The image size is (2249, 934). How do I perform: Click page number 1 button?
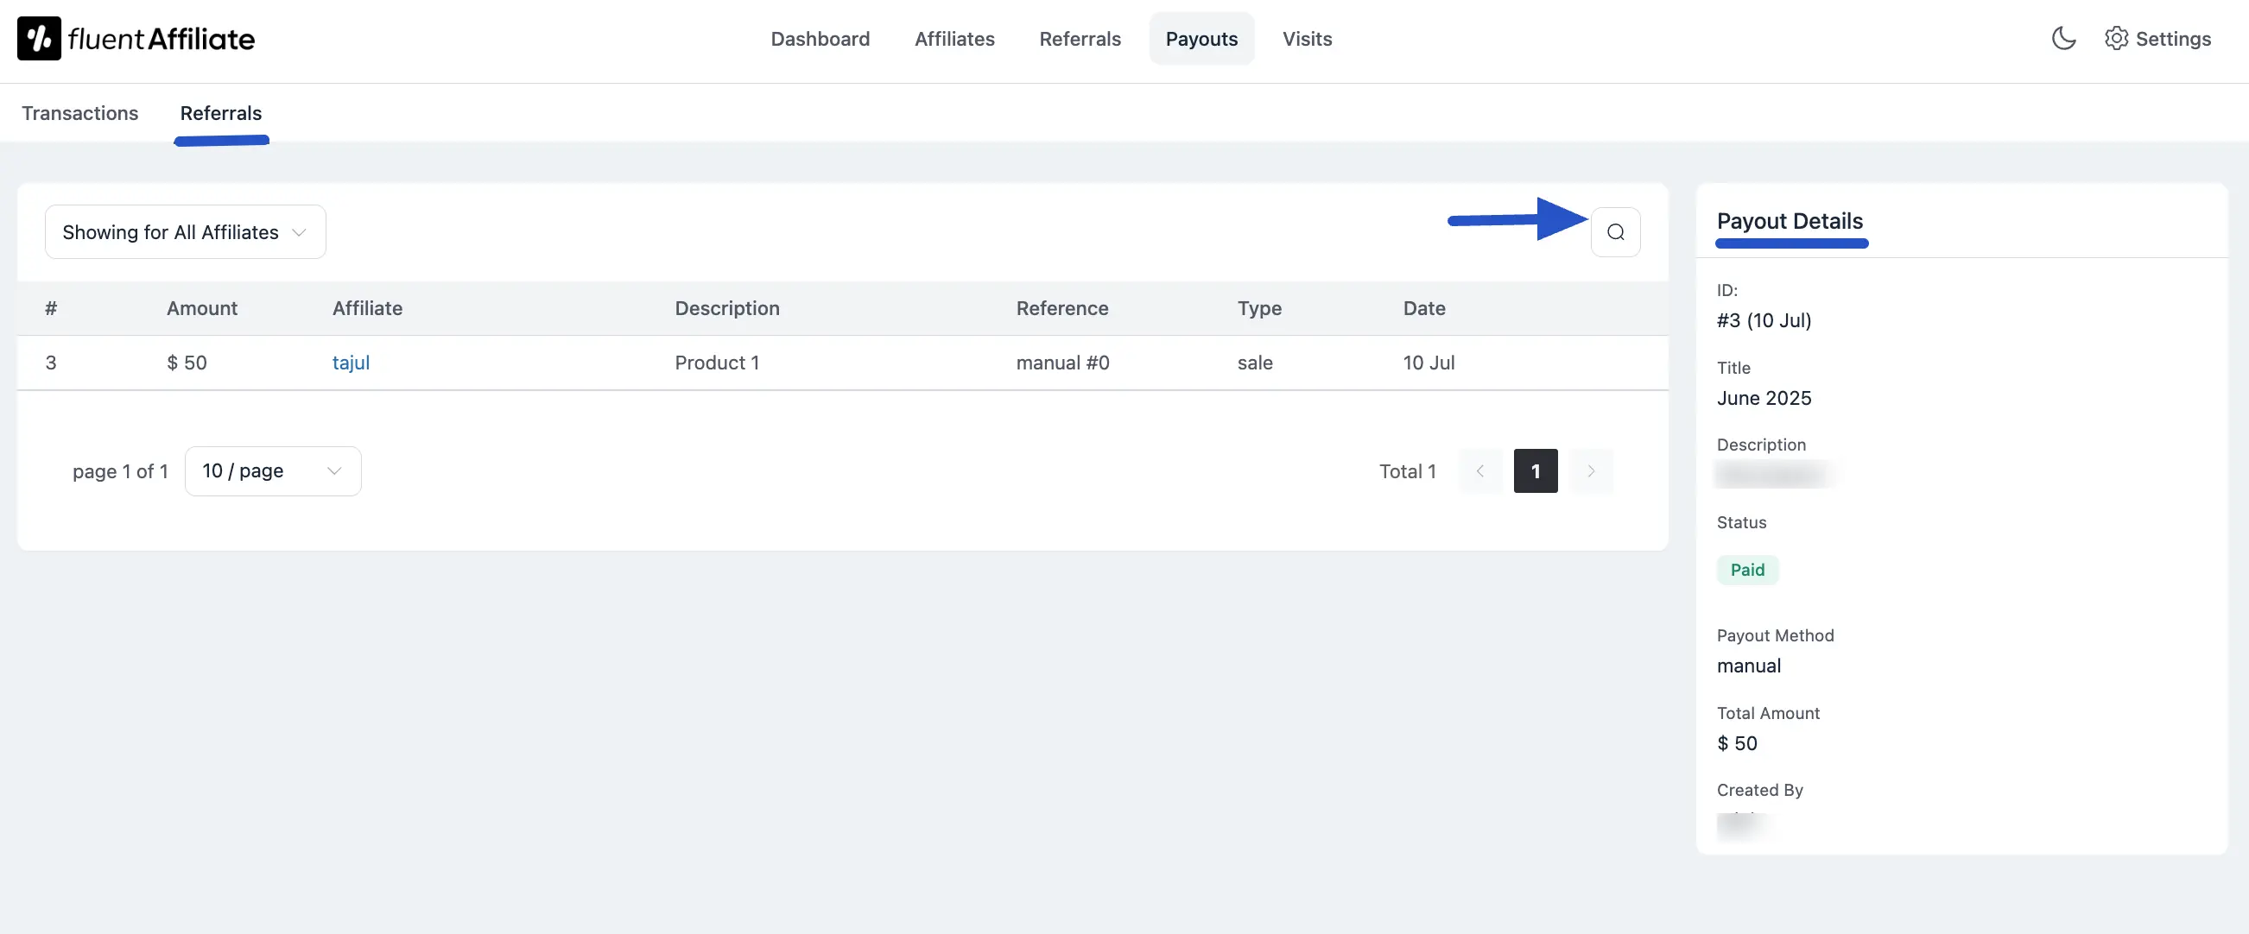click(x=1535, y=471)
